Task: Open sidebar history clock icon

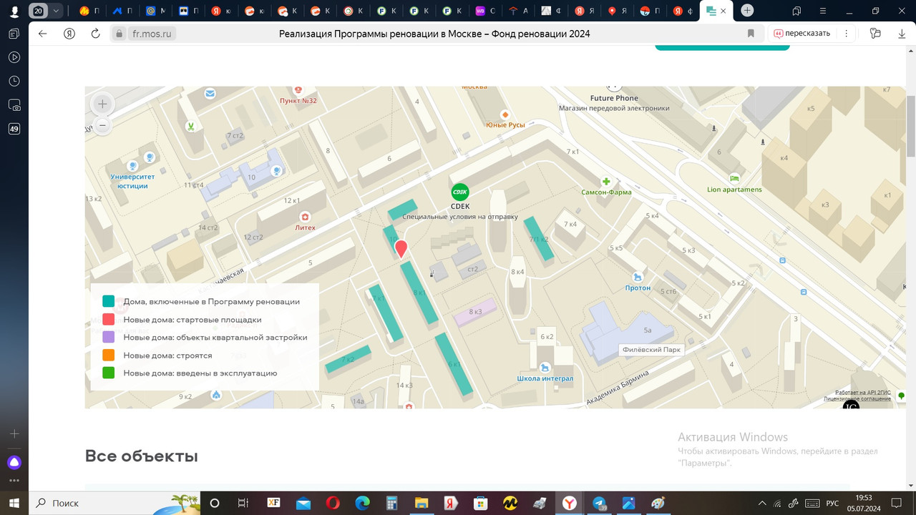Action: tap(14, 81)
